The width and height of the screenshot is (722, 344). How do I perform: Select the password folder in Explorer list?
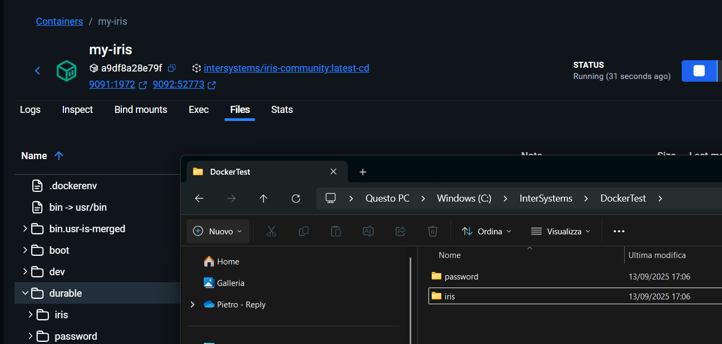pos(461,277)
